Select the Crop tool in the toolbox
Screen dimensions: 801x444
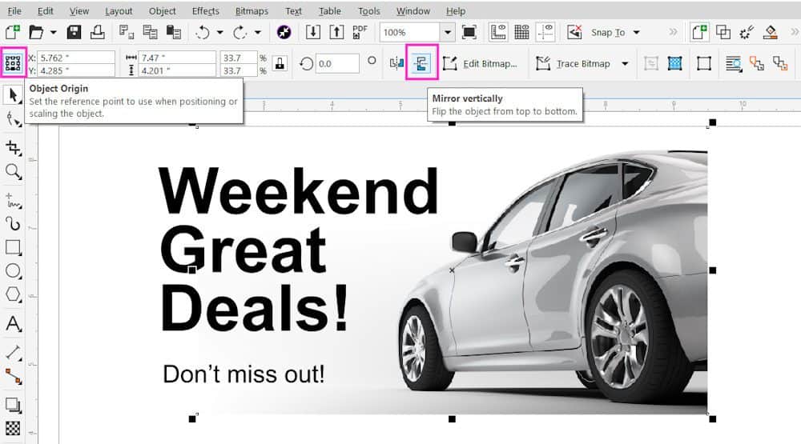(13, 147)
